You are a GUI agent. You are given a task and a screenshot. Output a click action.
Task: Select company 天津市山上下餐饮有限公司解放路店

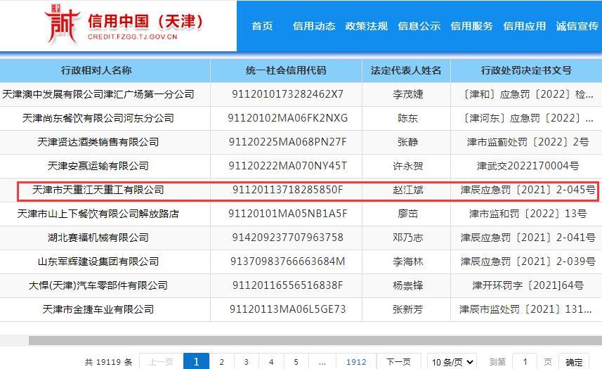click(98, 214)
